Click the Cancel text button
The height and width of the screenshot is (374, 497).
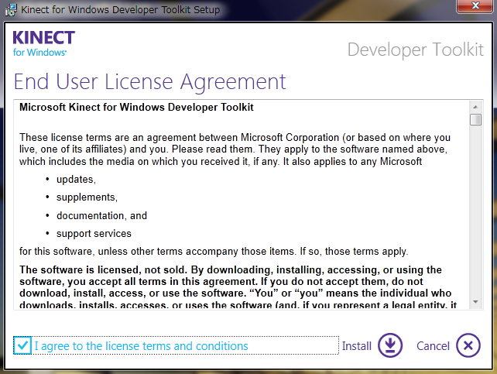[433, 346]
